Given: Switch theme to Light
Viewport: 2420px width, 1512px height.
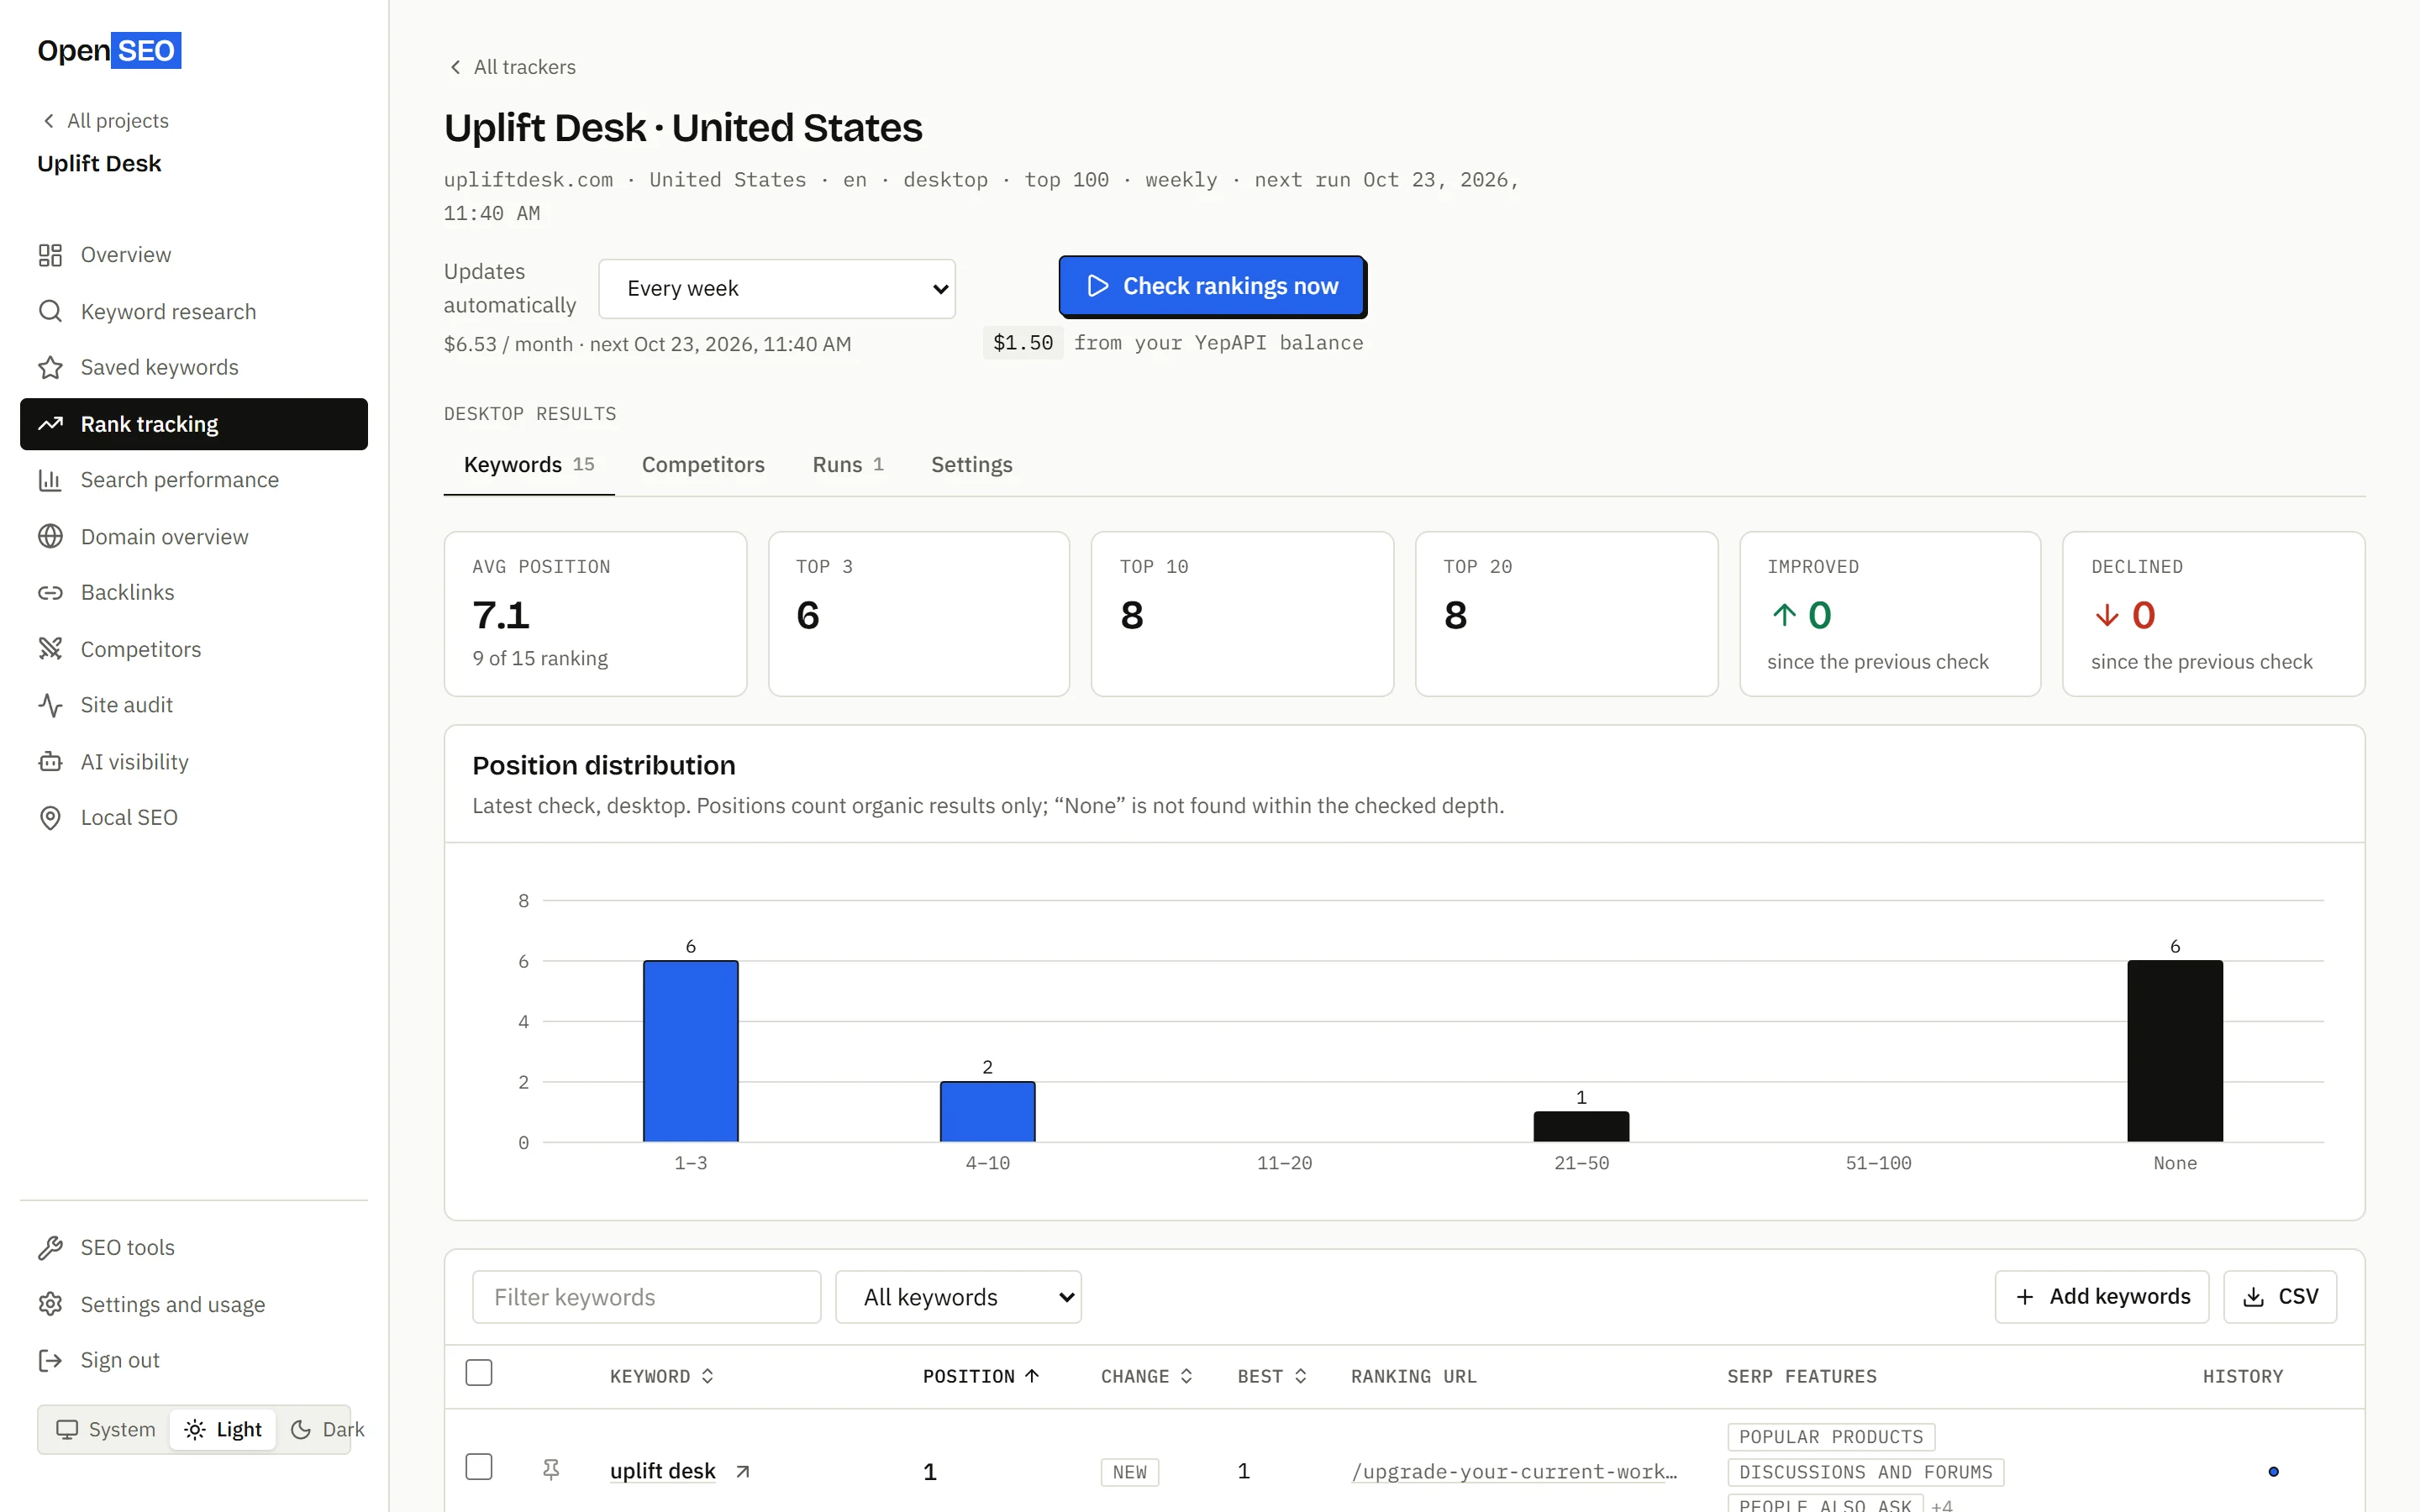Looking at the screenshot, I should tap(223, 1429).
